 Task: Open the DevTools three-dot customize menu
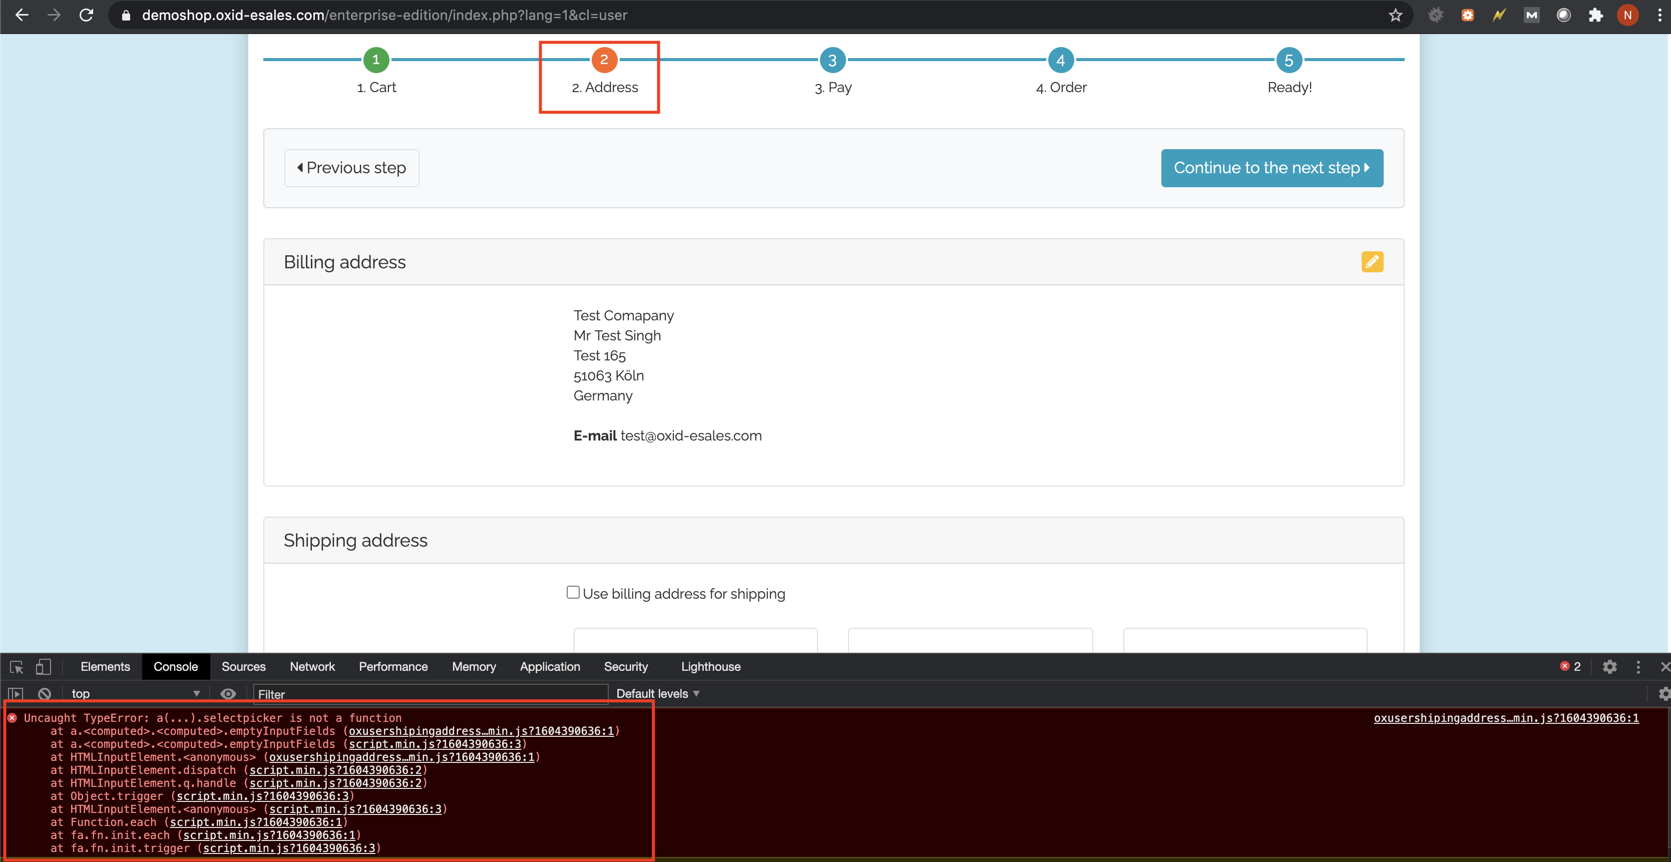click(x=1638, y=667)
